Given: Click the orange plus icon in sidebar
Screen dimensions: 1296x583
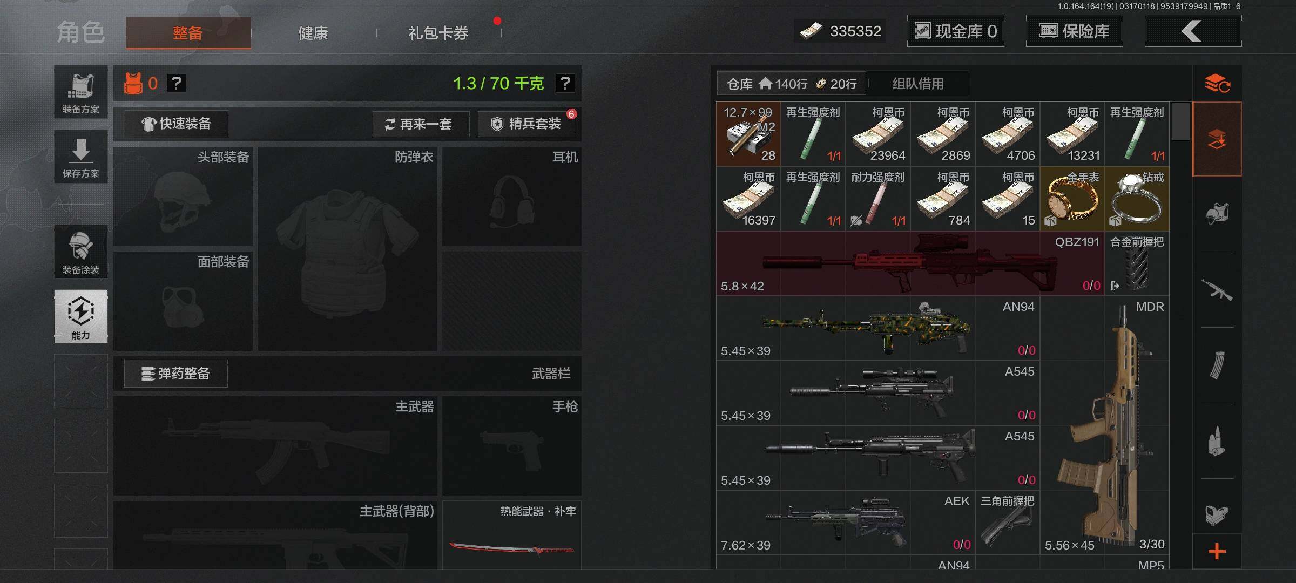Looking at the screenshot, I should [1217, 552].
